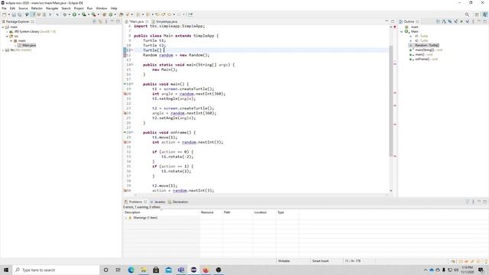This screenshot has width=489, height=275.
Task: Switch to the Declaration tab
Action: pos(178,202)
